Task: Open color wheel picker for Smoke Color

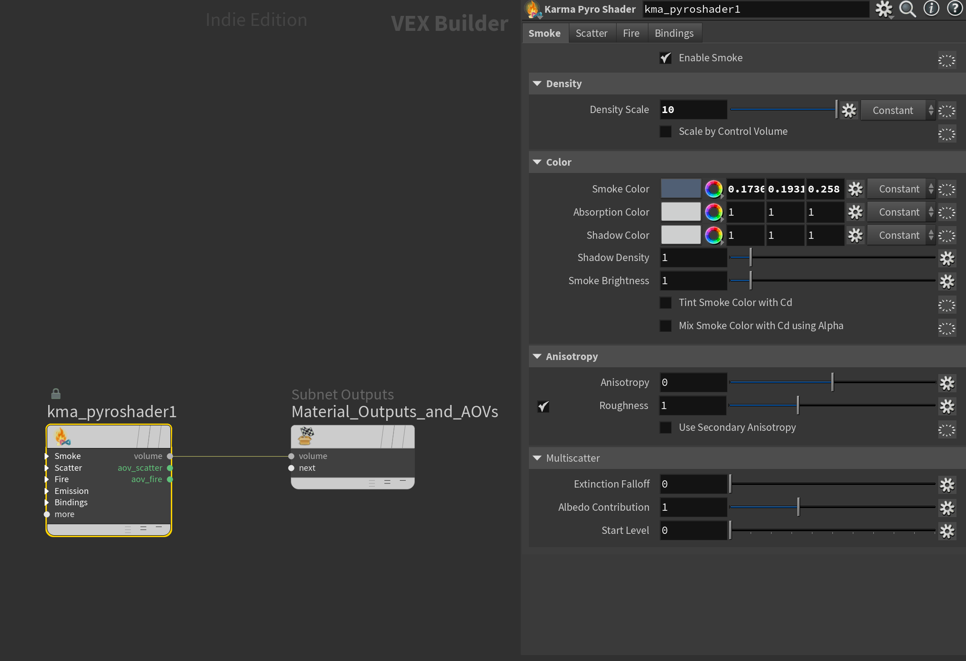Action: [713, 189]
